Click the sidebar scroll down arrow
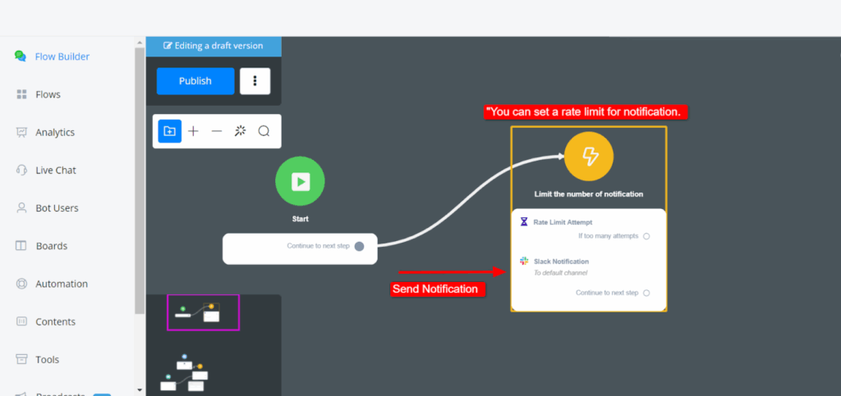Viewport: 841px width, 396px height. [140, 389]
